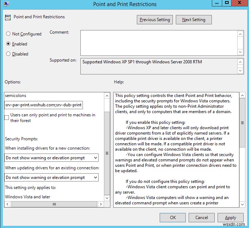Viewport: 249px width, 228px height.
Task: Click the 'Security Prompts:' label
Action: tap(21, 139)
